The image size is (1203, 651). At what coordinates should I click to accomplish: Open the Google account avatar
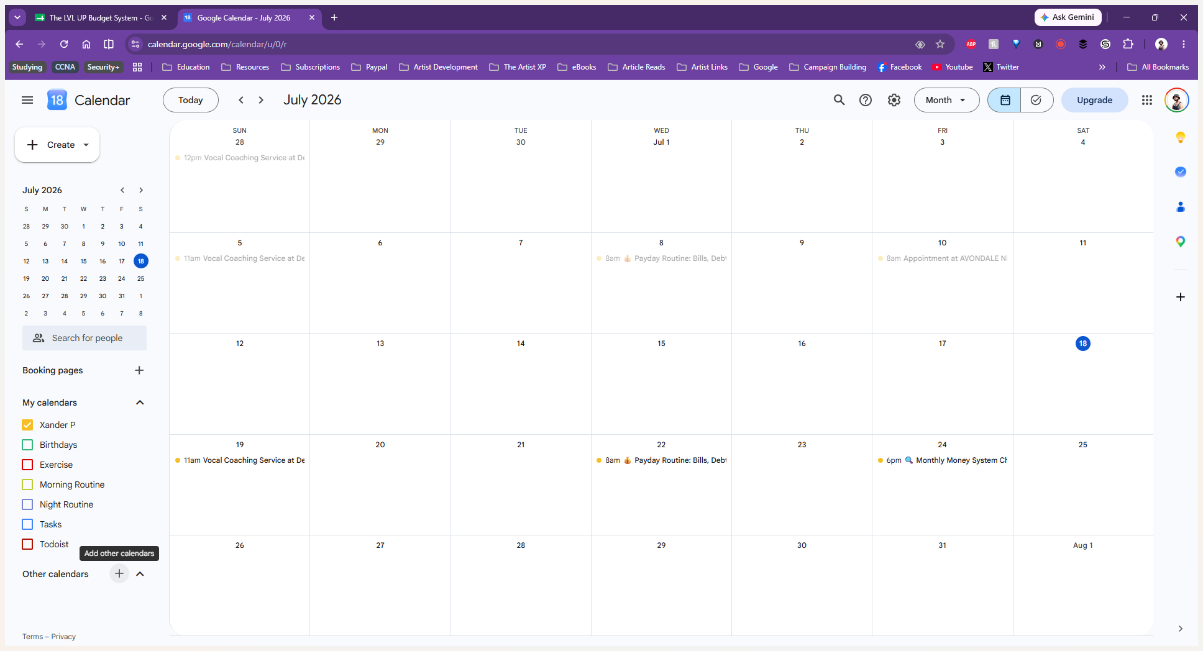[x=1176, y=100]
